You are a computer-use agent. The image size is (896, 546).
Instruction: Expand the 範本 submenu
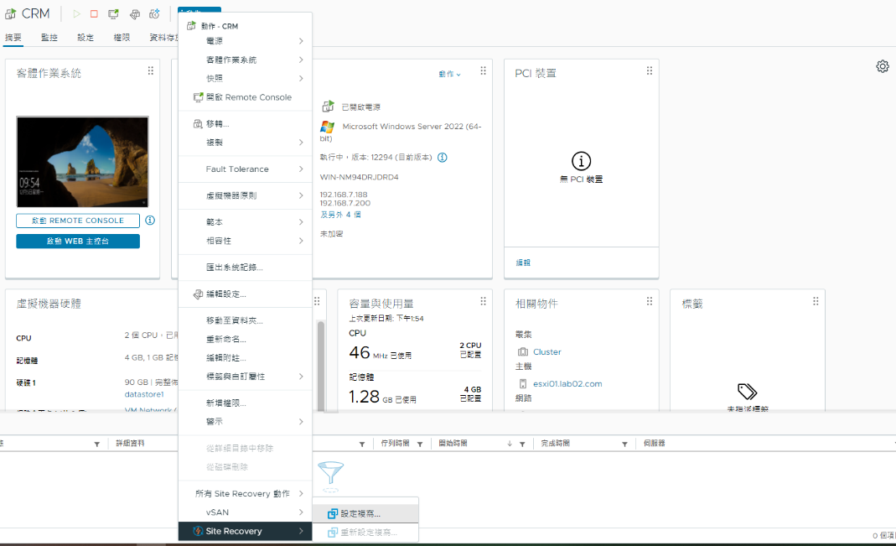(245, 221)
